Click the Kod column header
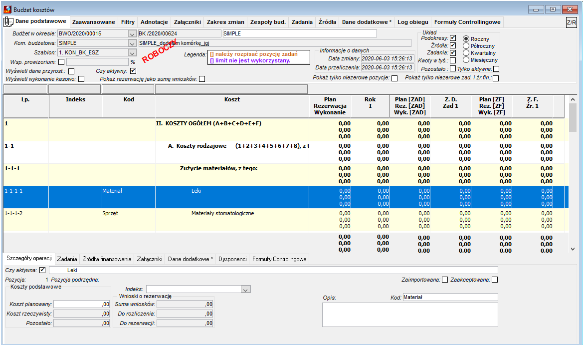 tap(129, 106)
